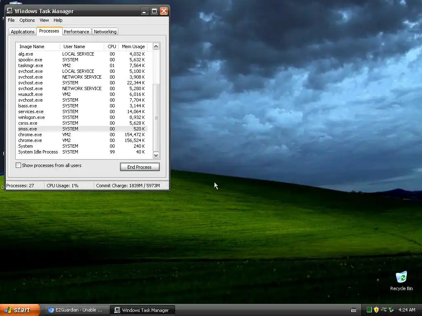The height and width of the screenshot is (316, 422).
Task: Click the Task Manager CPU meter tray icon
Action: coord(369,310)
